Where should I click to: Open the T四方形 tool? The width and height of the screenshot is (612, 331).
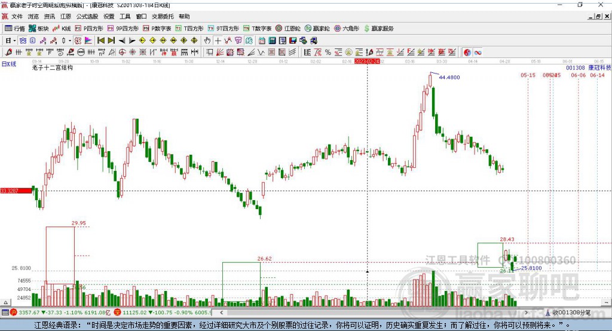click(189, 29)
